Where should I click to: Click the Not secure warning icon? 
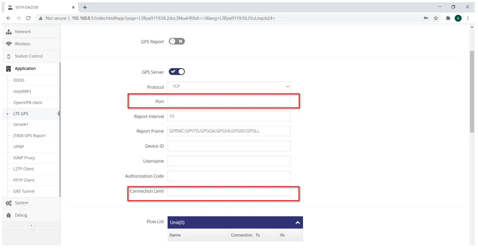pos(40,18)
